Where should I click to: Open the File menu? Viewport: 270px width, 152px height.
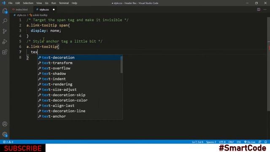[10, 3]
